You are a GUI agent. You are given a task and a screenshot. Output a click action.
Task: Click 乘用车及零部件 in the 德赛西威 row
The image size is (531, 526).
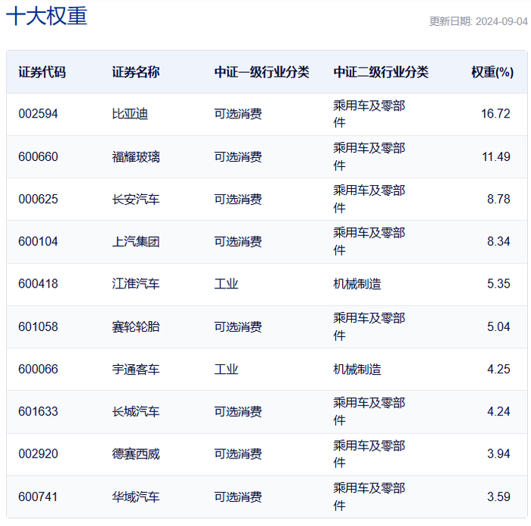pos(369,454)
